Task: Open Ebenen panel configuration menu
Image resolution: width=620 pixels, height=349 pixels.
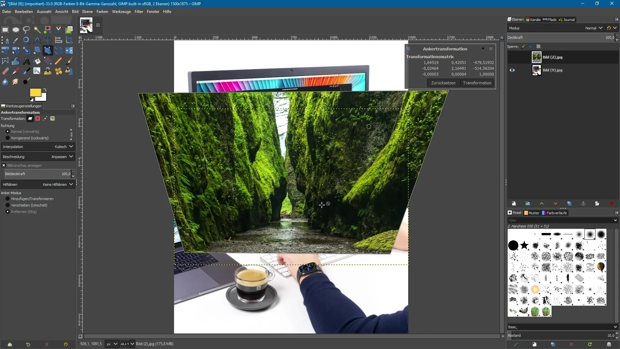Action: pyautogui.click(x=616, y=19)
